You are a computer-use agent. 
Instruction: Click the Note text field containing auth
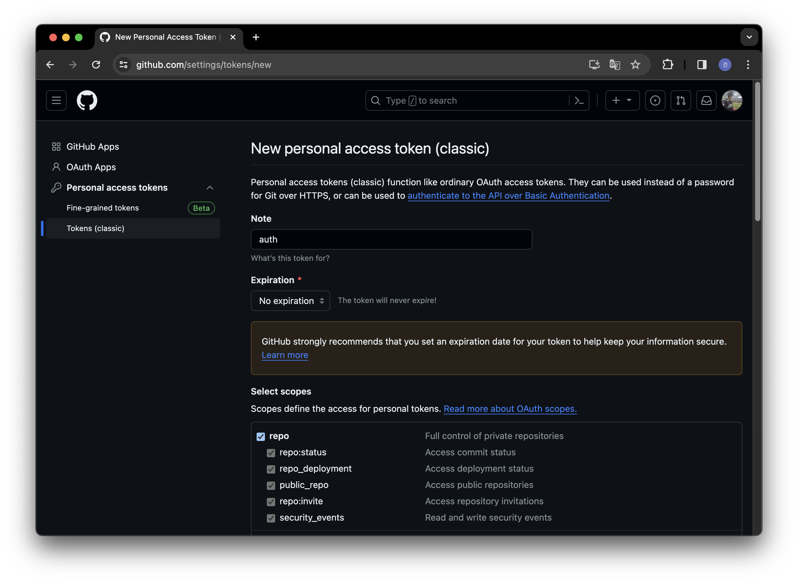[391, 239]
